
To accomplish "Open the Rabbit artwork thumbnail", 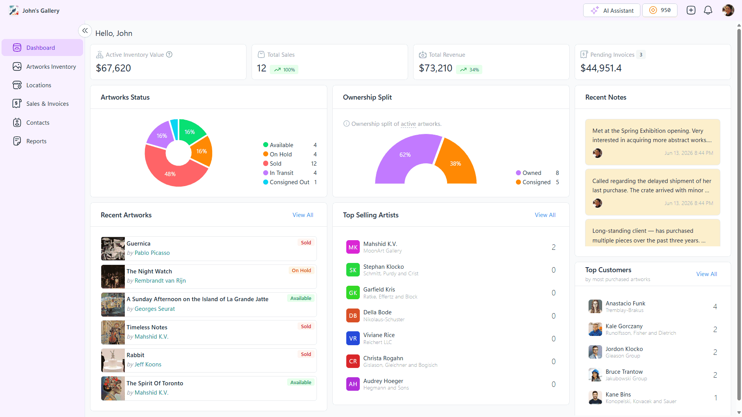I will [113, 360].
